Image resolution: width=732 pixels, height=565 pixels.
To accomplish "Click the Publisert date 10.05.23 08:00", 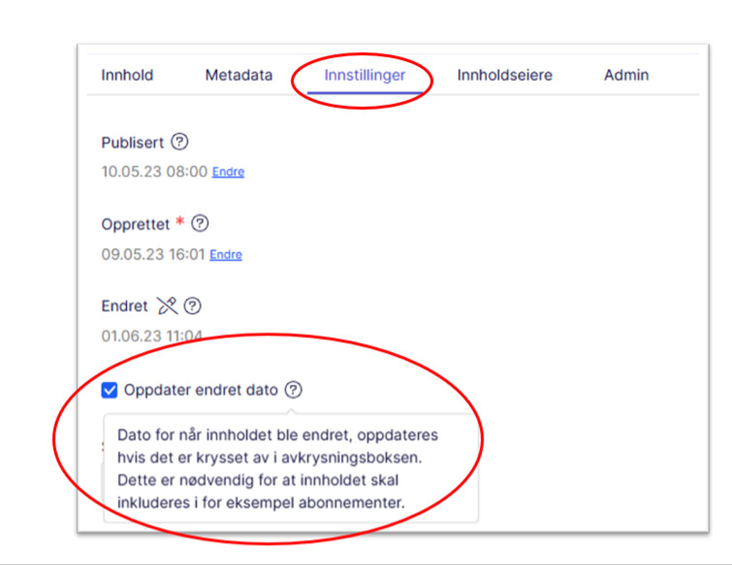I will coord(154,172).
